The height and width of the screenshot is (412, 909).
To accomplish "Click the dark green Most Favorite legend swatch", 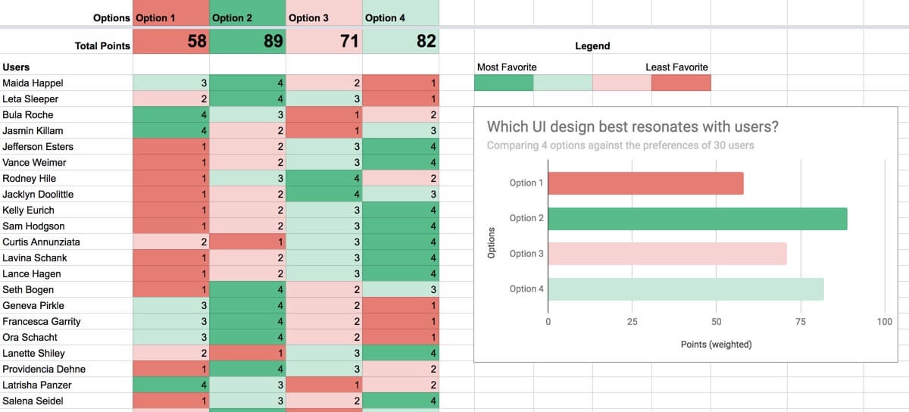I will click(504, 83).
